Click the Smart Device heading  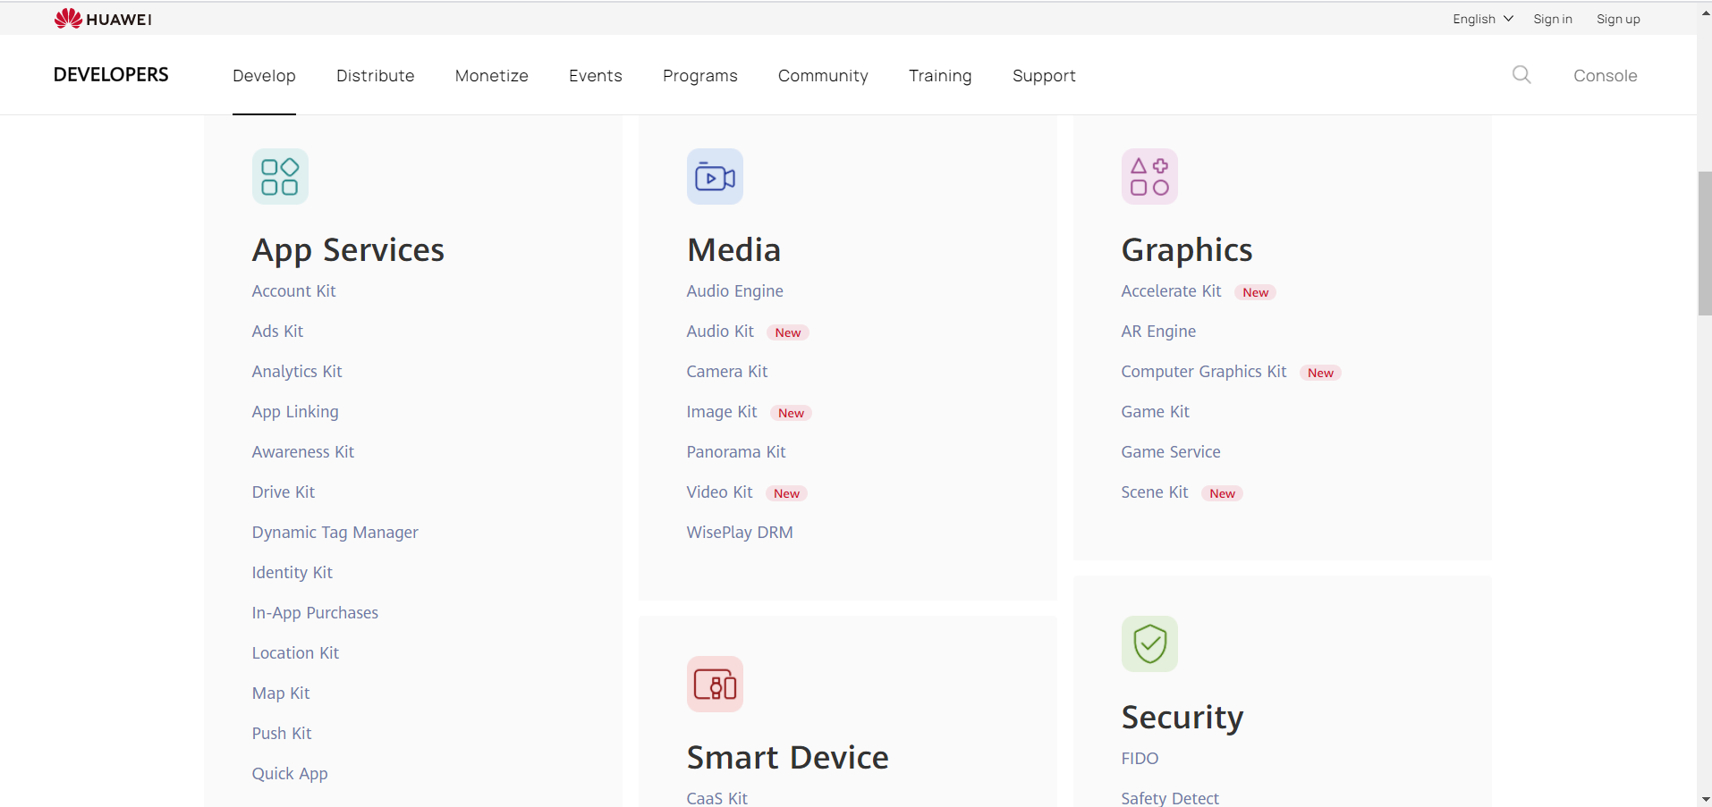pos(788,758)
